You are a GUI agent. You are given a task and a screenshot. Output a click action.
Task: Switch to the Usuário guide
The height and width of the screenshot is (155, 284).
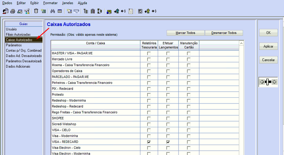click(x=11, y=29)
